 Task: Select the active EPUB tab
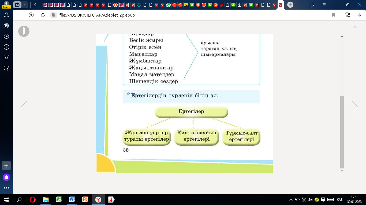[x=281, y=5]
